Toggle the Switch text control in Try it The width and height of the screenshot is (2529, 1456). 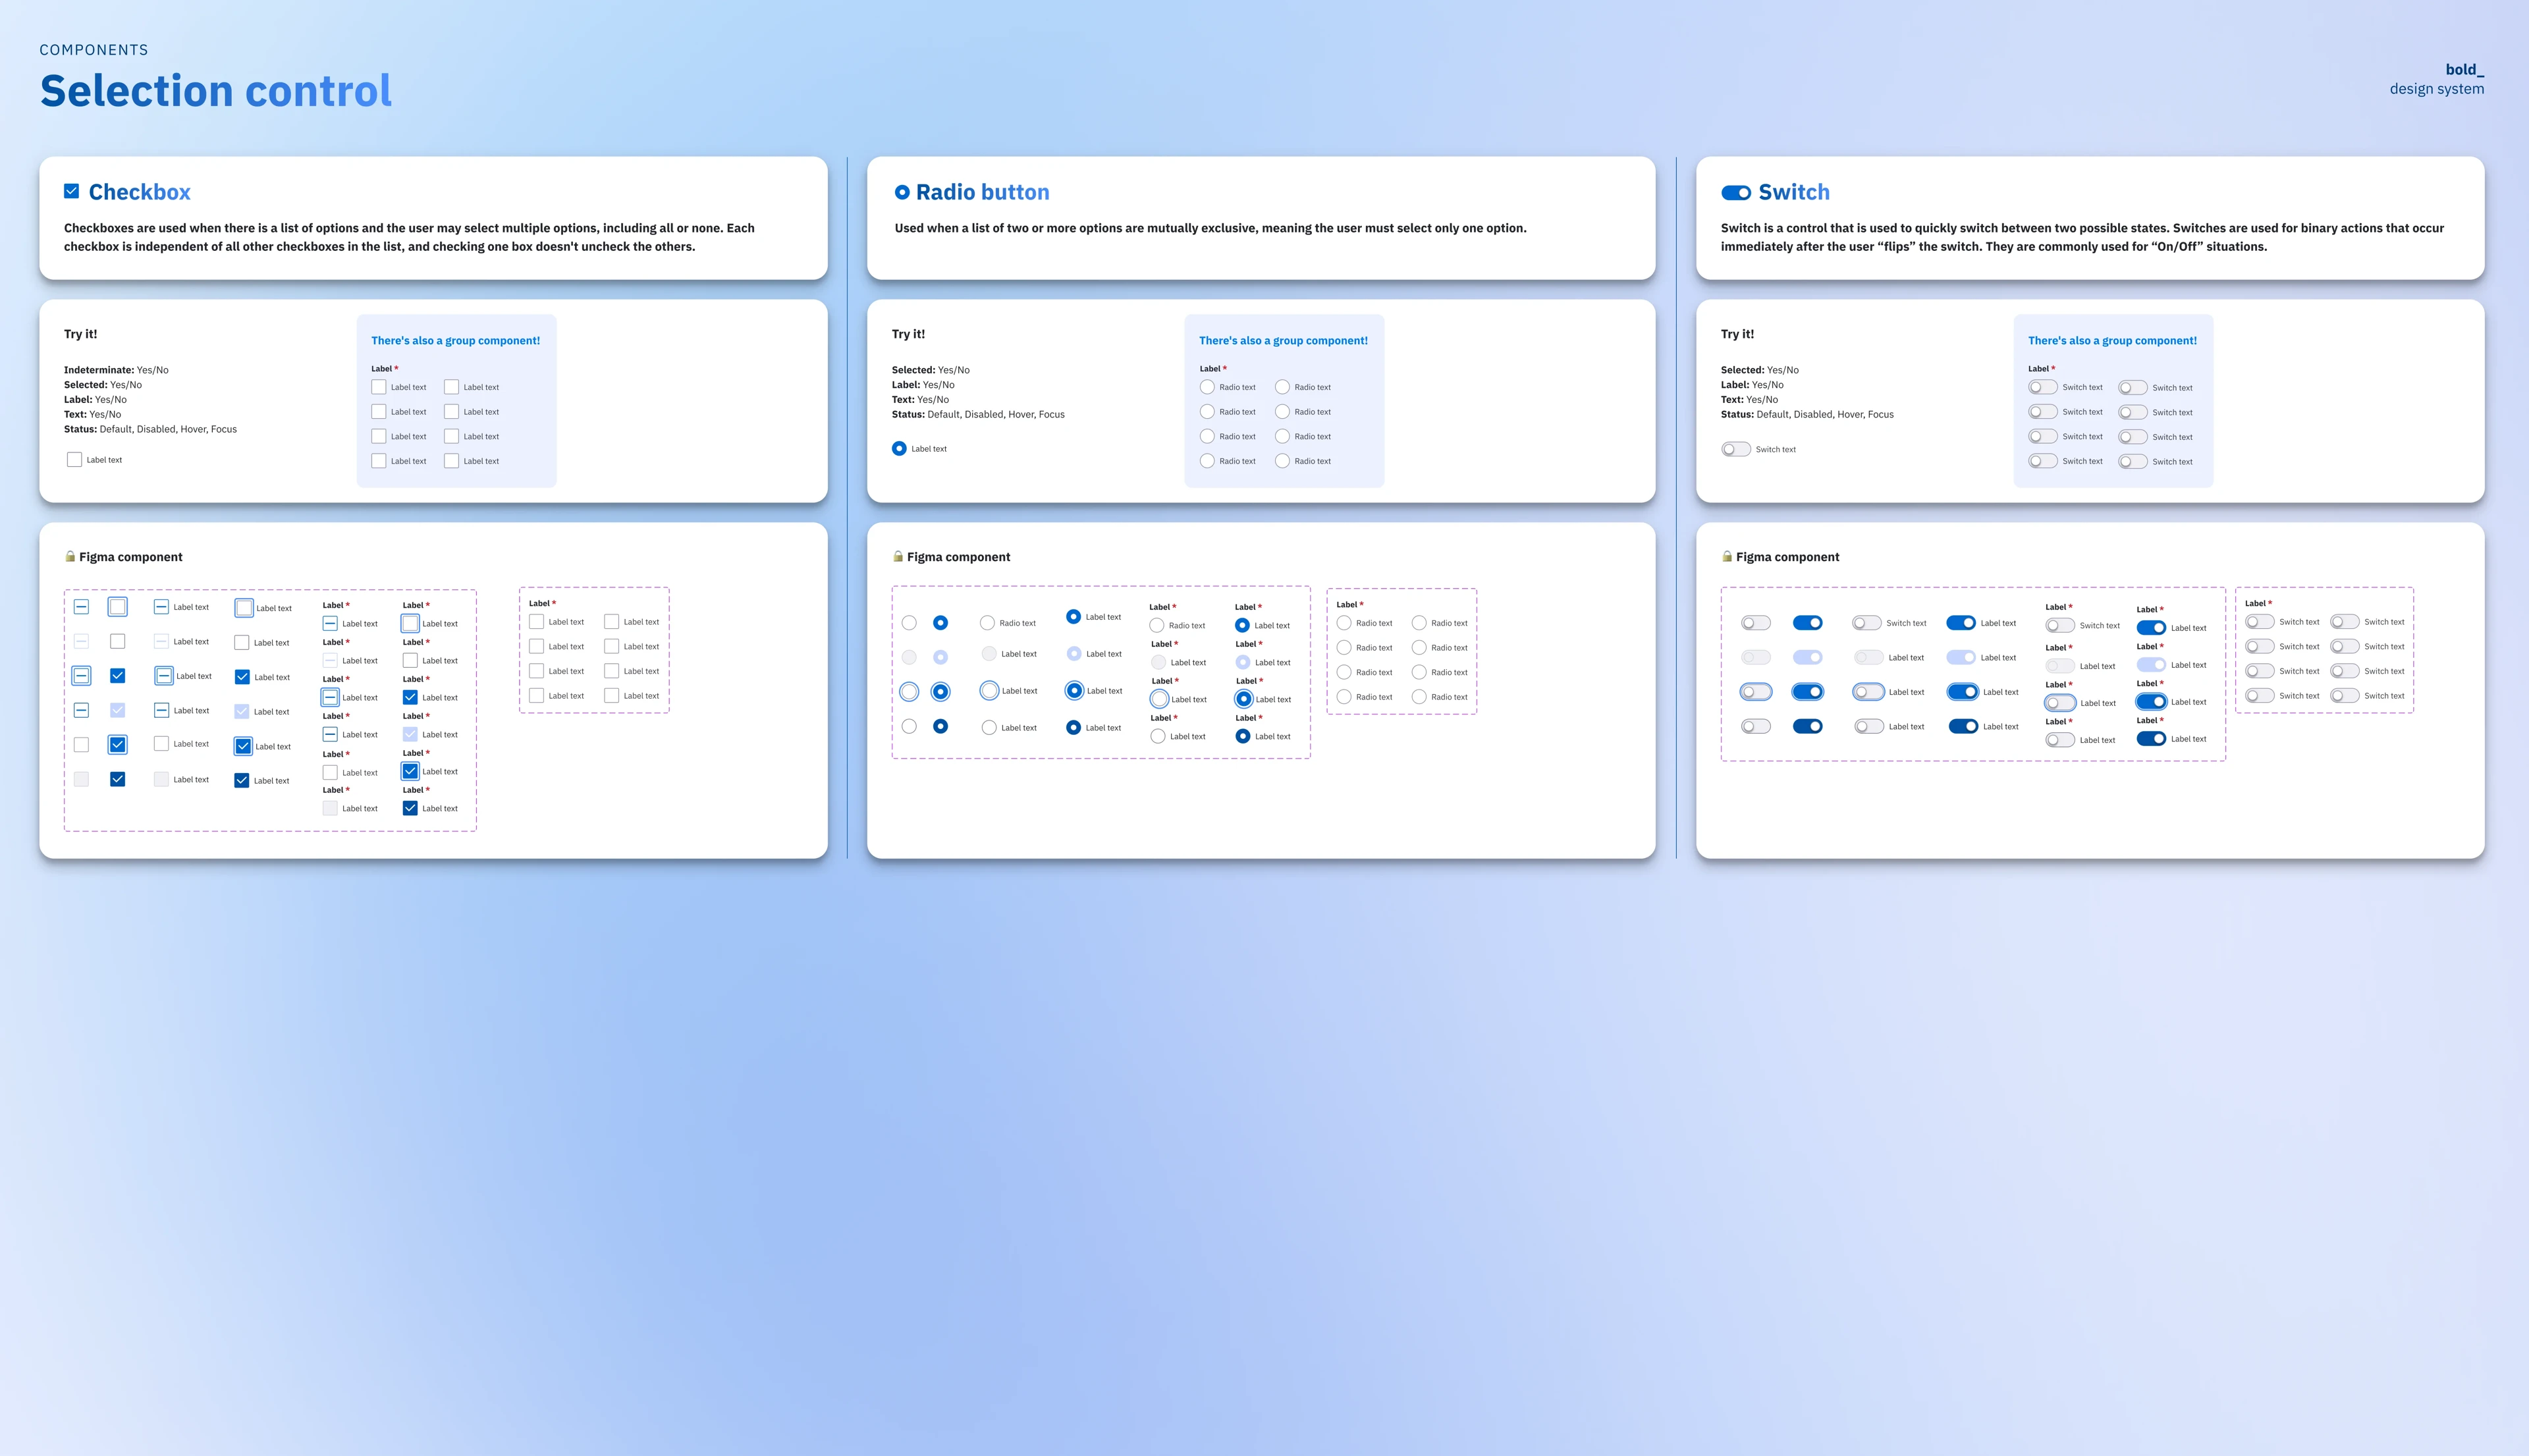coord(1735,449)
